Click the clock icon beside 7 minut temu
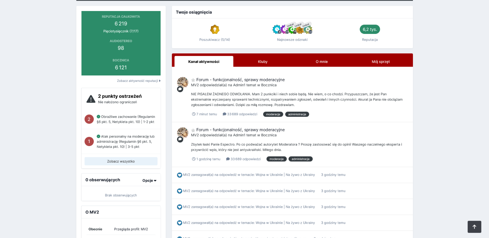Image resolution: width=489 pixels, height=238 pixels. click(x=193, y=114)
